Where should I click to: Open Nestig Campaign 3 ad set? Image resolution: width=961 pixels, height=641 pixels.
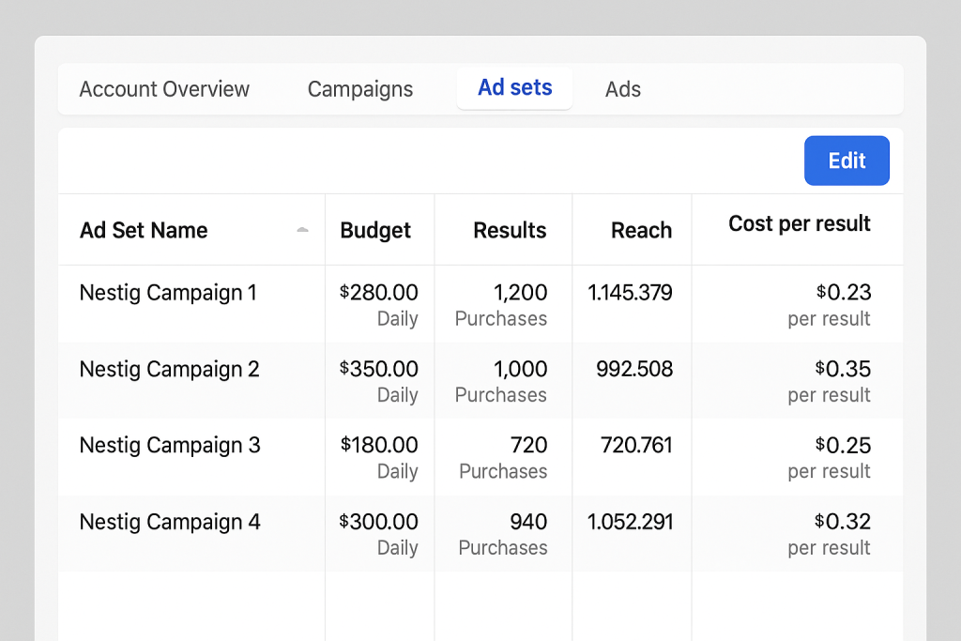click(170, 445)
